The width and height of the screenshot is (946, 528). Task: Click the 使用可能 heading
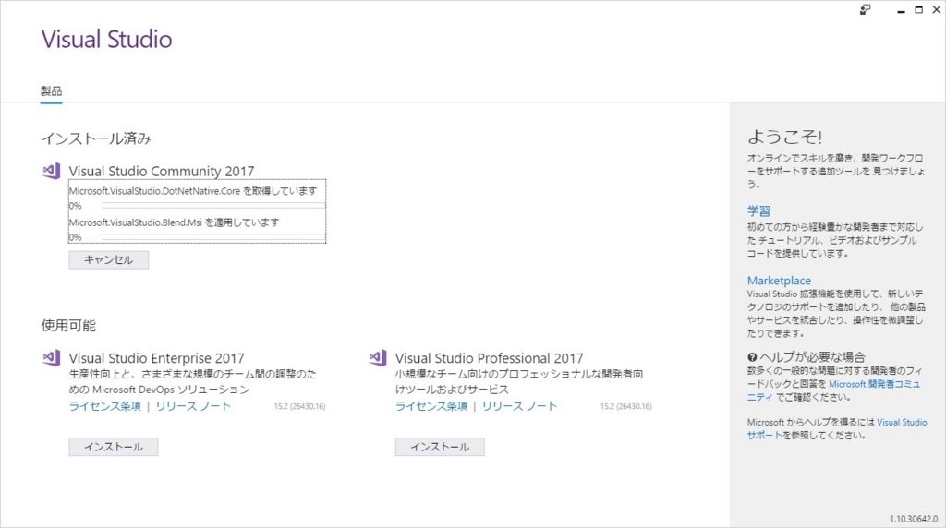[x=68, y=326]
